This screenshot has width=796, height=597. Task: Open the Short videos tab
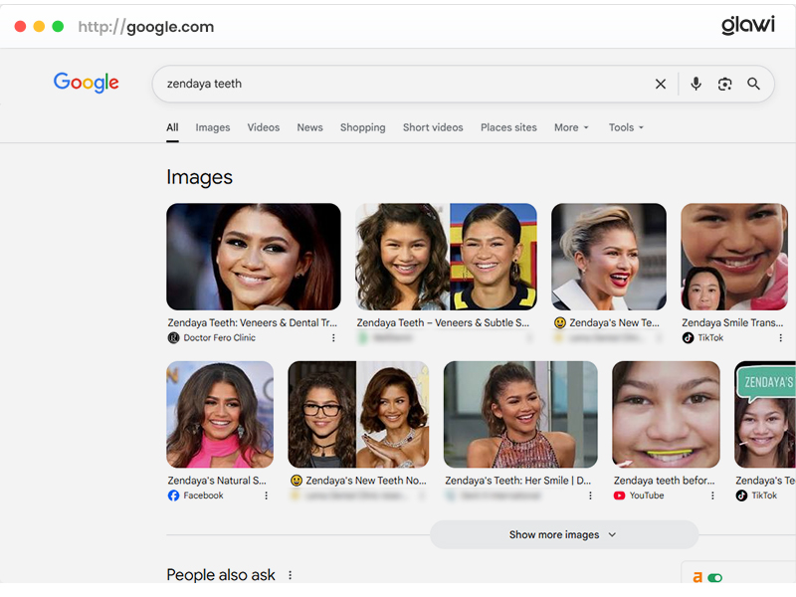pyautogui.click(x=433, y=127)
